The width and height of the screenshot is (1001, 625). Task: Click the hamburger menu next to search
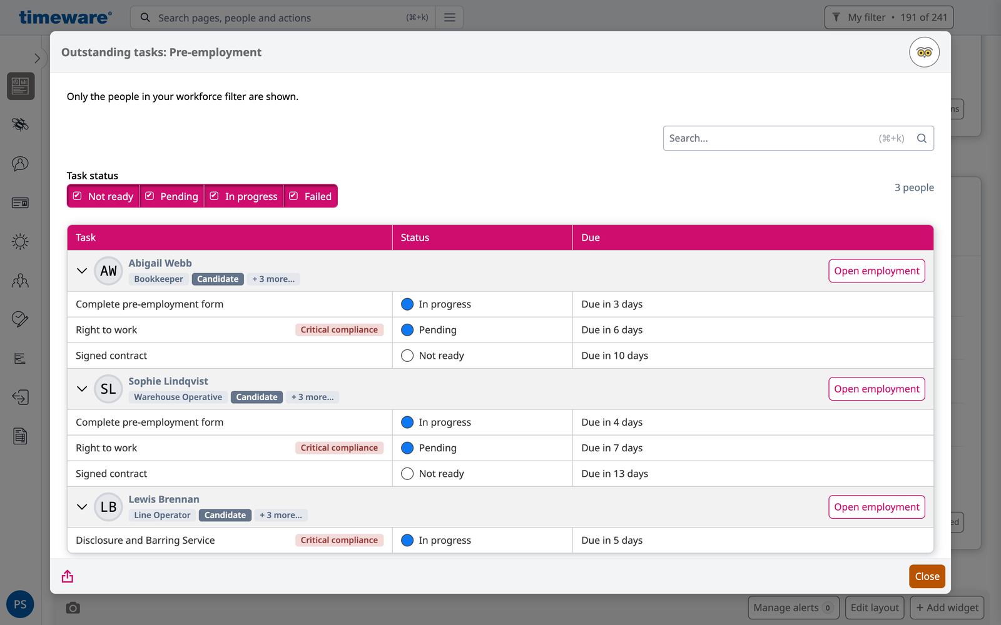450,17
